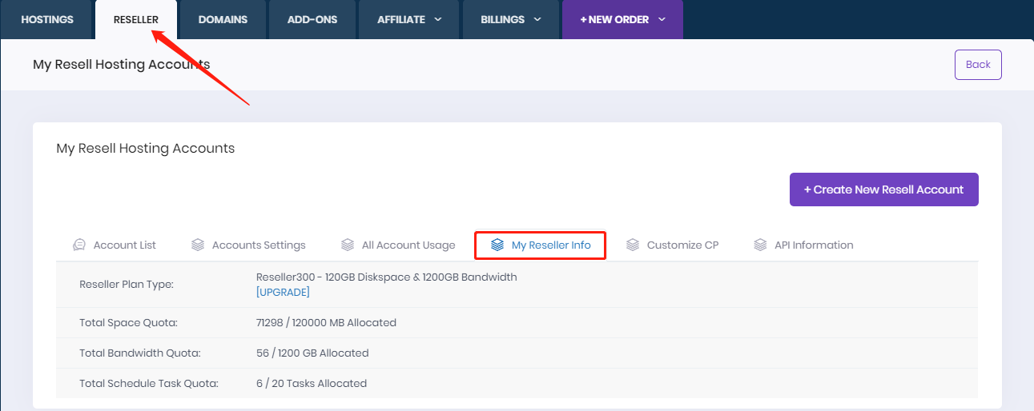Go to the DOMAINS tab
The width and height of the screenshot is (1034, 411).
223,19
